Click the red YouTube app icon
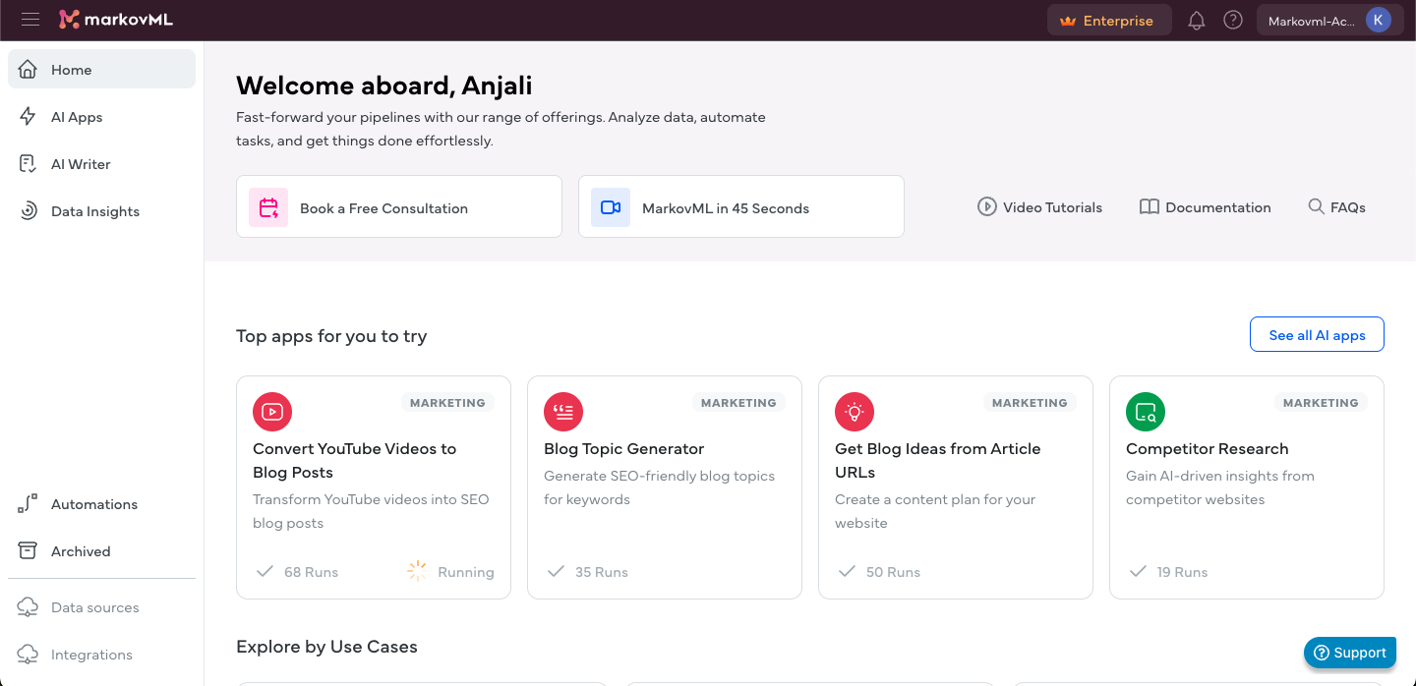This screenshot has height=686, width=1416. click(272, 412)
